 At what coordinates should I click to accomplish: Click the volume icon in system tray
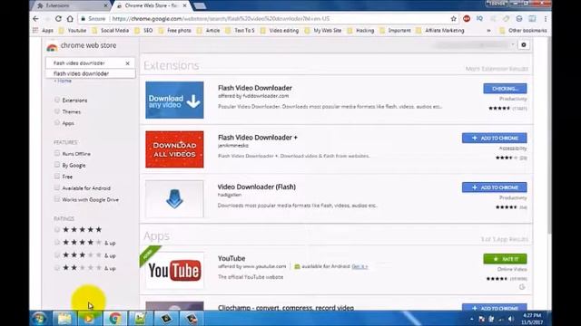(510, 319)
